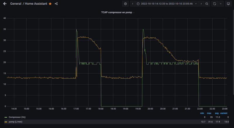
Task: Refresh the dashboard
Action: tap(215, 4)
